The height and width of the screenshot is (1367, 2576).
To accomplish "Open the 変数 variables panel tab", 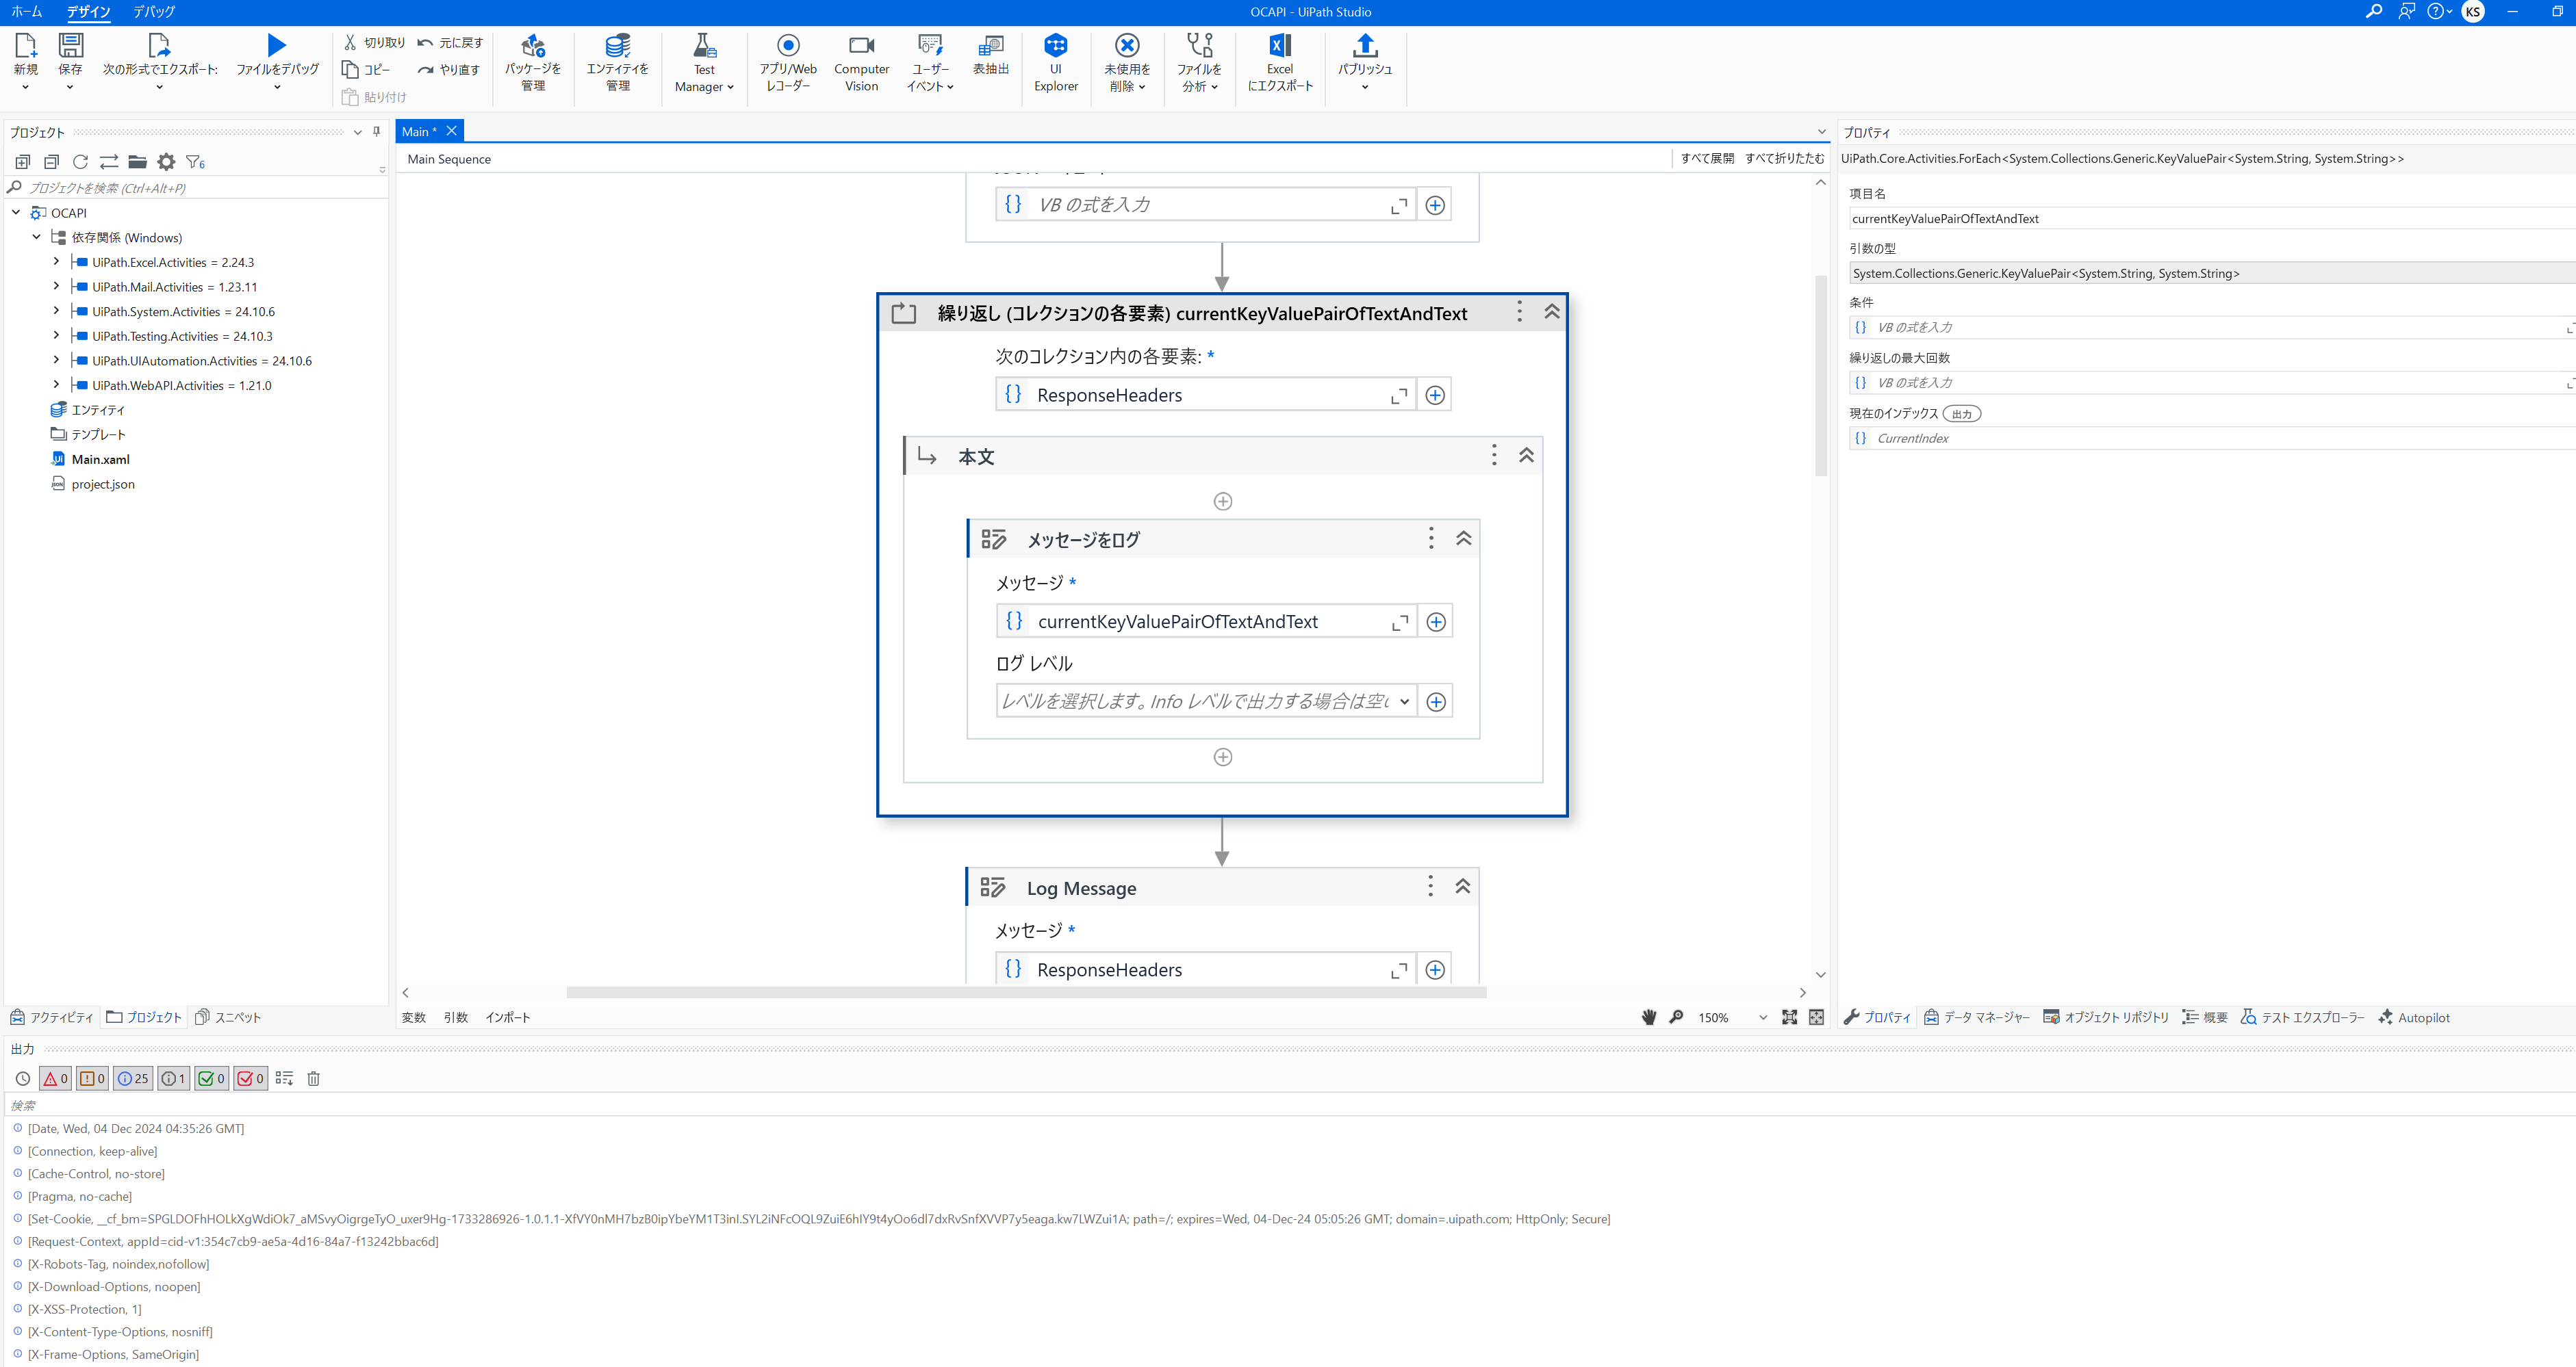I will (413, 1017).
